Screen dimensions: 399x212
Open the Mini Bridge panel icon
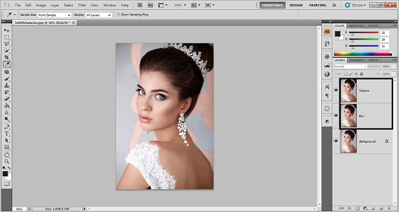click(x=327, y=31)
